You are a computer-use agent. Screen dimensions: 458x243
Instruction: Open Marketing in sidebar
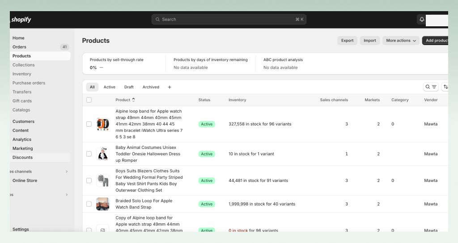click(22, 148)
